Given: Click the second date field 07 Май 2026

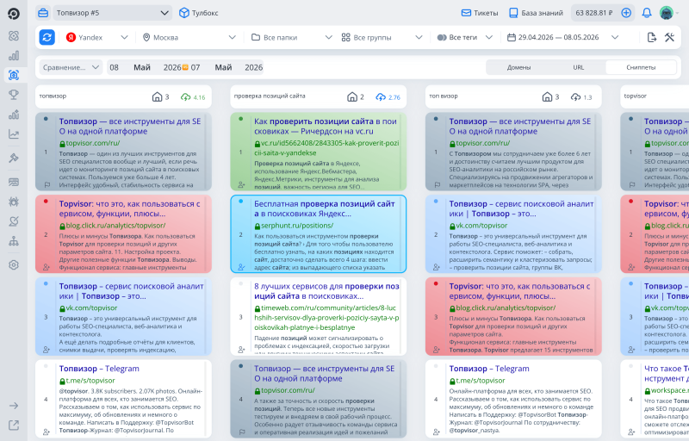Looking at the screenshot, I should (227, 67).
